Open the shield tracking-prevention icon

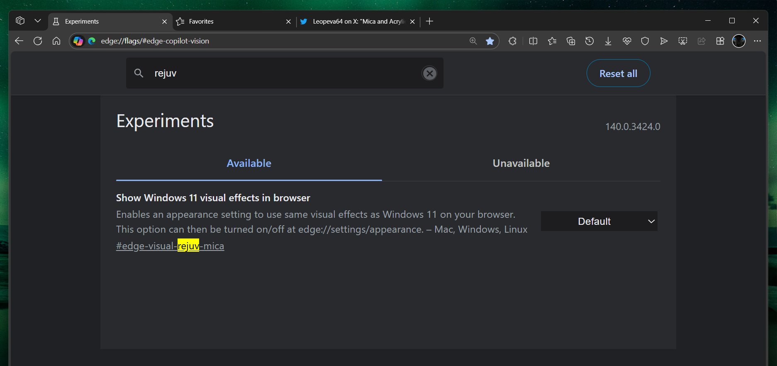pyautogui.click(x=645, y=41)
